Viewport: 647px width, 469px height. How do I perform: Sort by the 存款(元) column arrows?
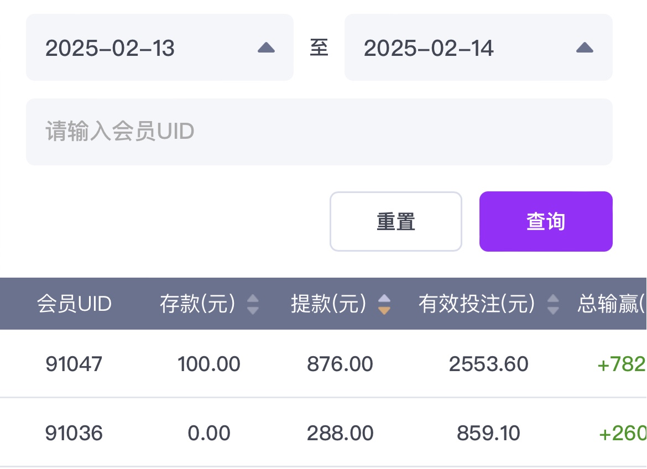pos(253,304)
